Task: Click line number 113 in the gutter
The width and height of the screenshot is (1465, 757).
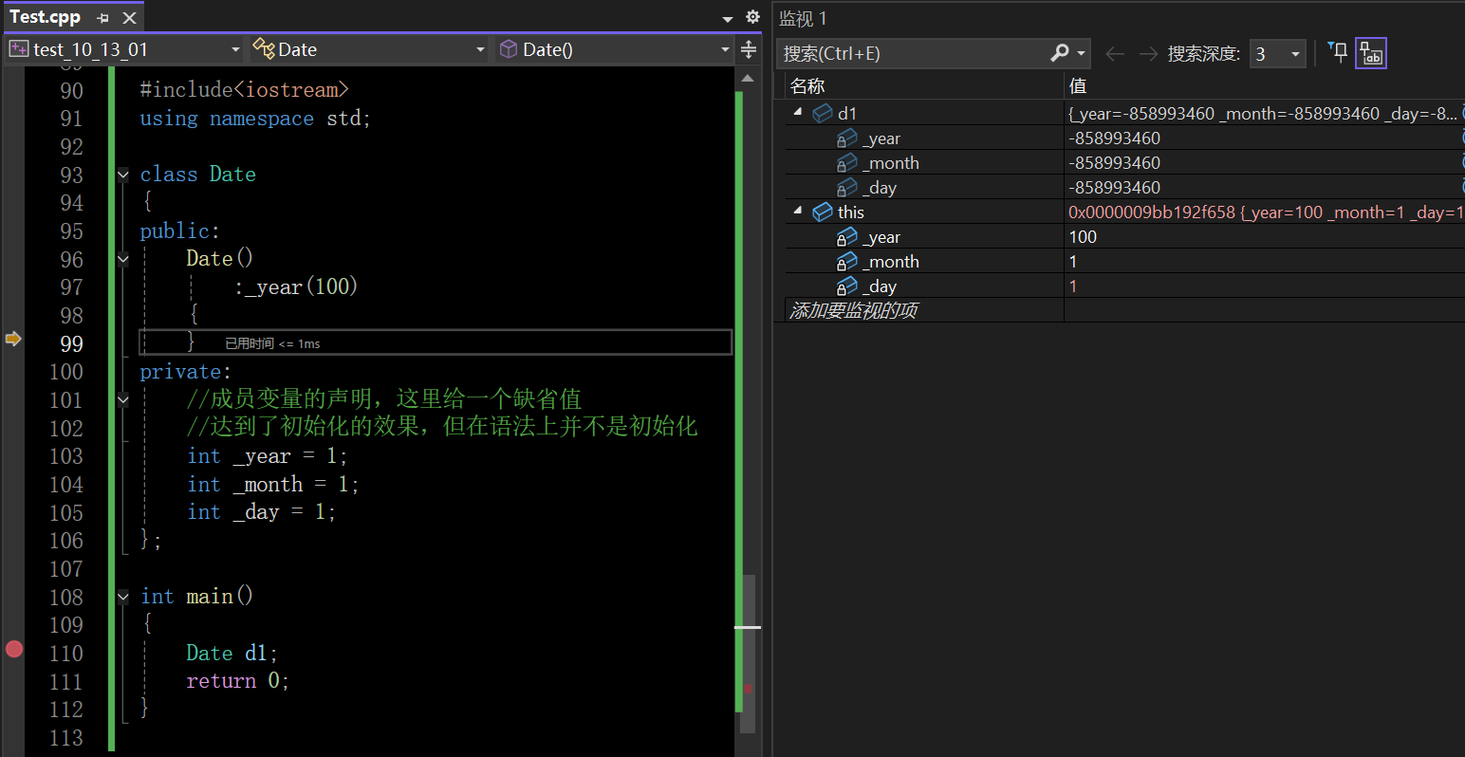Action: [x=66, y=738]
